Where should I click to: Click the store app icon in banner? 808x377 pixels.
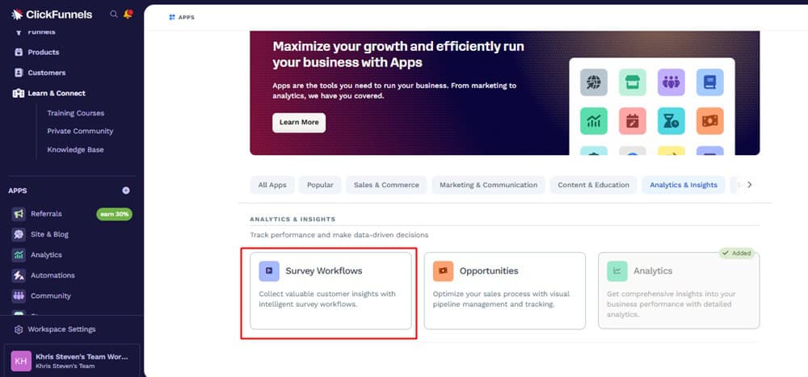click(x=633, y=82)
